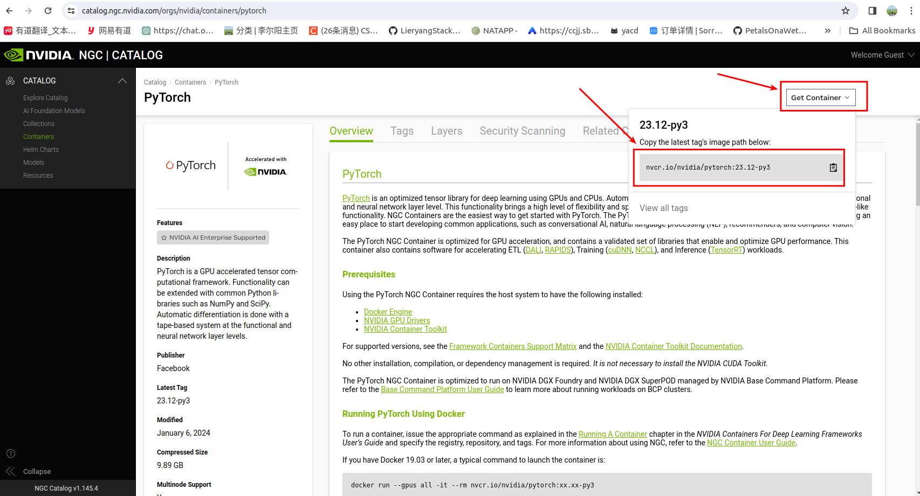Open the NCCL link
The width and height of the screenshot is (920, 496).
tap(644, 250)
